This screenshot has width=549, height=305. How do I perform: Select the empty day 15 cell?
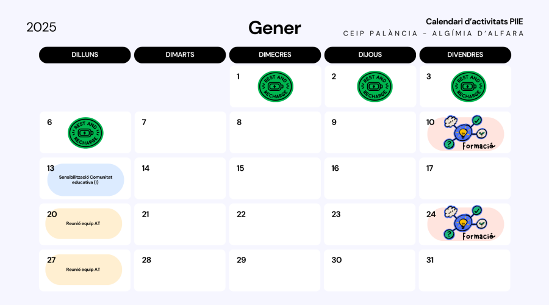[275, 178]
